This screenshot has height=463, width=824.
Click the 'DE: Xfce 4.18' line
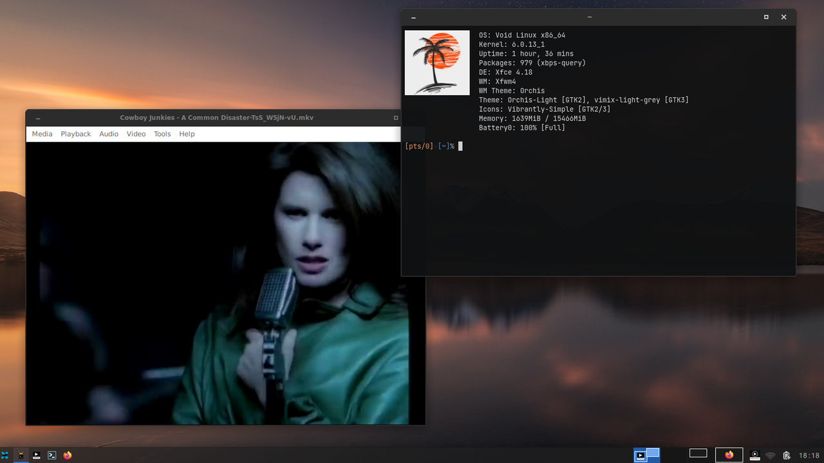coord(505,73)
